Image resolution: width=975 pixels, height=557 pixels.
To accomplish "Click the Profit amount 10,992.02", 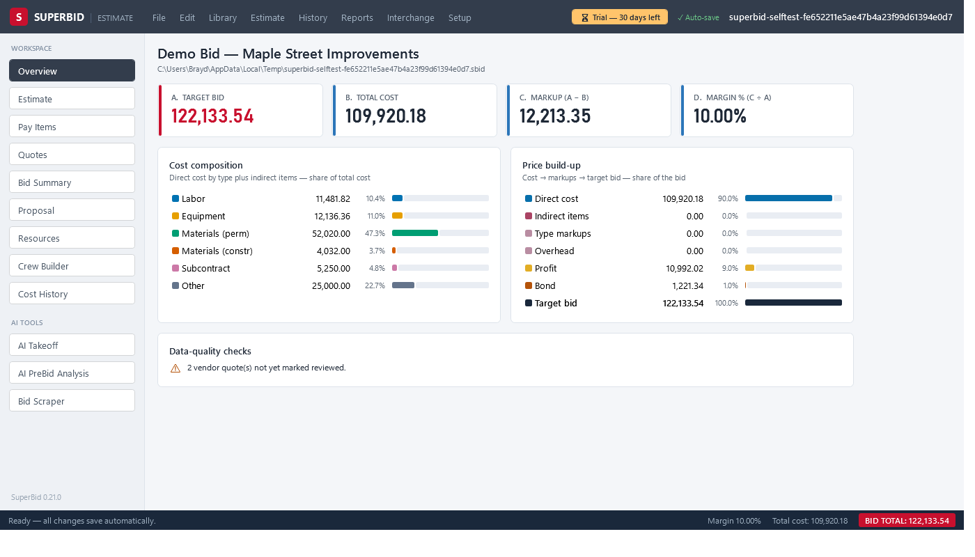I will (685, 268).
